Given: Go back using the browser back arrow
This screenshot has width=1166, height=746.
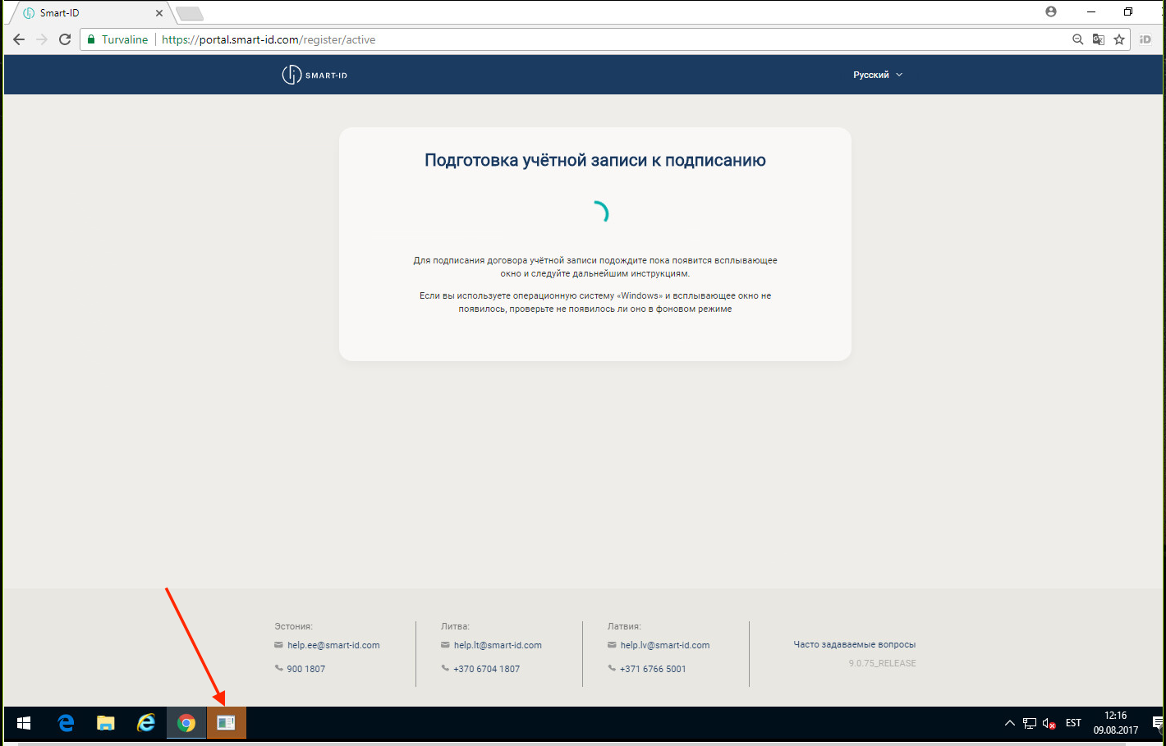Looking at the screenshot, I should [19, 39].
